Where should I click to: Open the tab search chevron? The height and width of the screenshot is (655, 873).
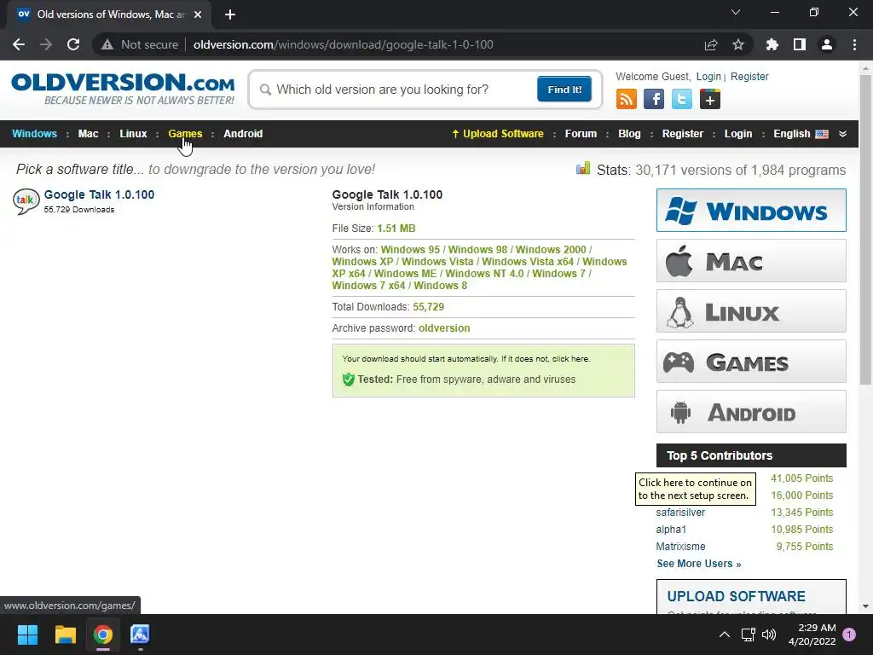736,12
